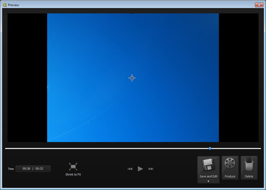This screenshot has height=190, width=266.
Task: Click the crosshair cursor in the video preview
Action: 132,78
